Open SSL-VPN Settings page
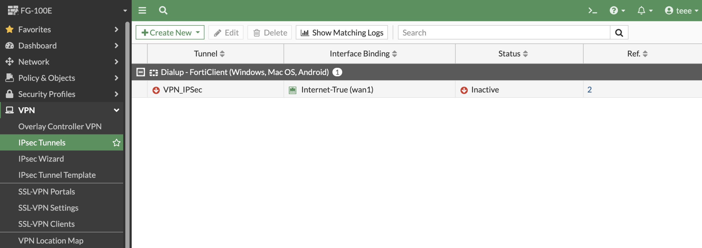The image size is (702, 248). click(x=48, y=208)
